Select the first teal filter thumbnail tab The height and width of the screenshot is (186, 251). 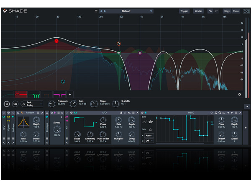coord(8,94)
